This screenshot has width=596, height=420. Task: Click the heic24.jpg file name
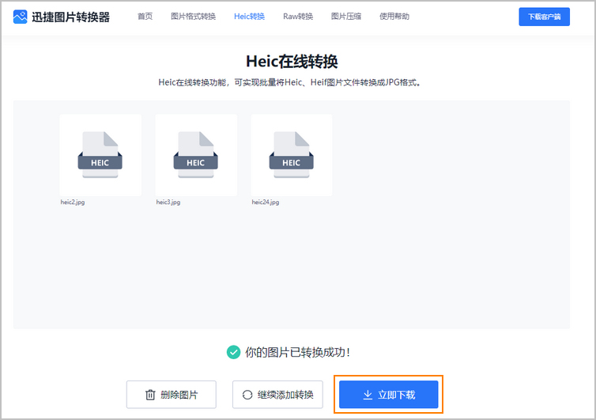point(266,202)
